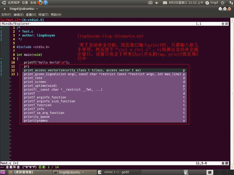Select print_access_vector completion entry

point(104,70)
